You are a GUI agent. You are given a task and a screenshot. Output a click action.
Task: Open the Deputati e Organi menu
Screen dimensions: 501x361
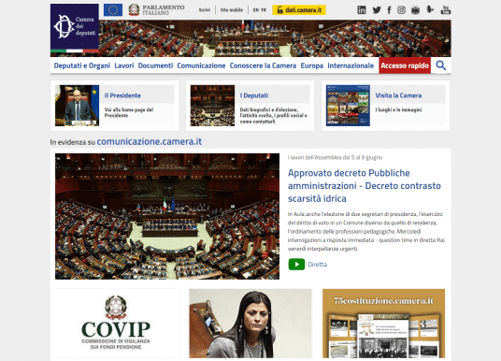[x=82, y=65]
